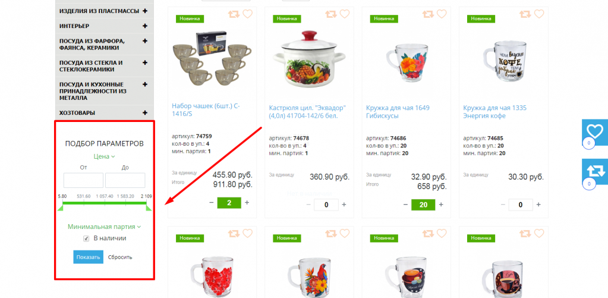The image size is (608, 298).
Task: Compare Кружка Гибискусы with arrows icon
Action: point(428,14)
